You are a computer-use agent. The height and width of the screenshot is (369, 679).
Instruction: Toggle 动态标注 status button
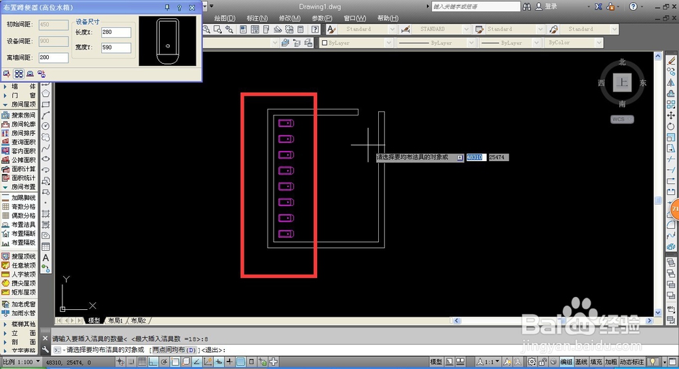(631, 362)
